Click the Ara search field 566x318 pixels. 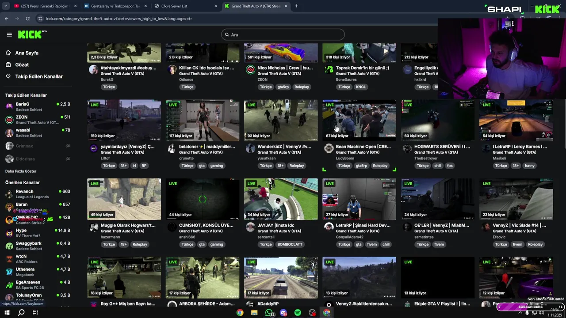coord(283,34)
